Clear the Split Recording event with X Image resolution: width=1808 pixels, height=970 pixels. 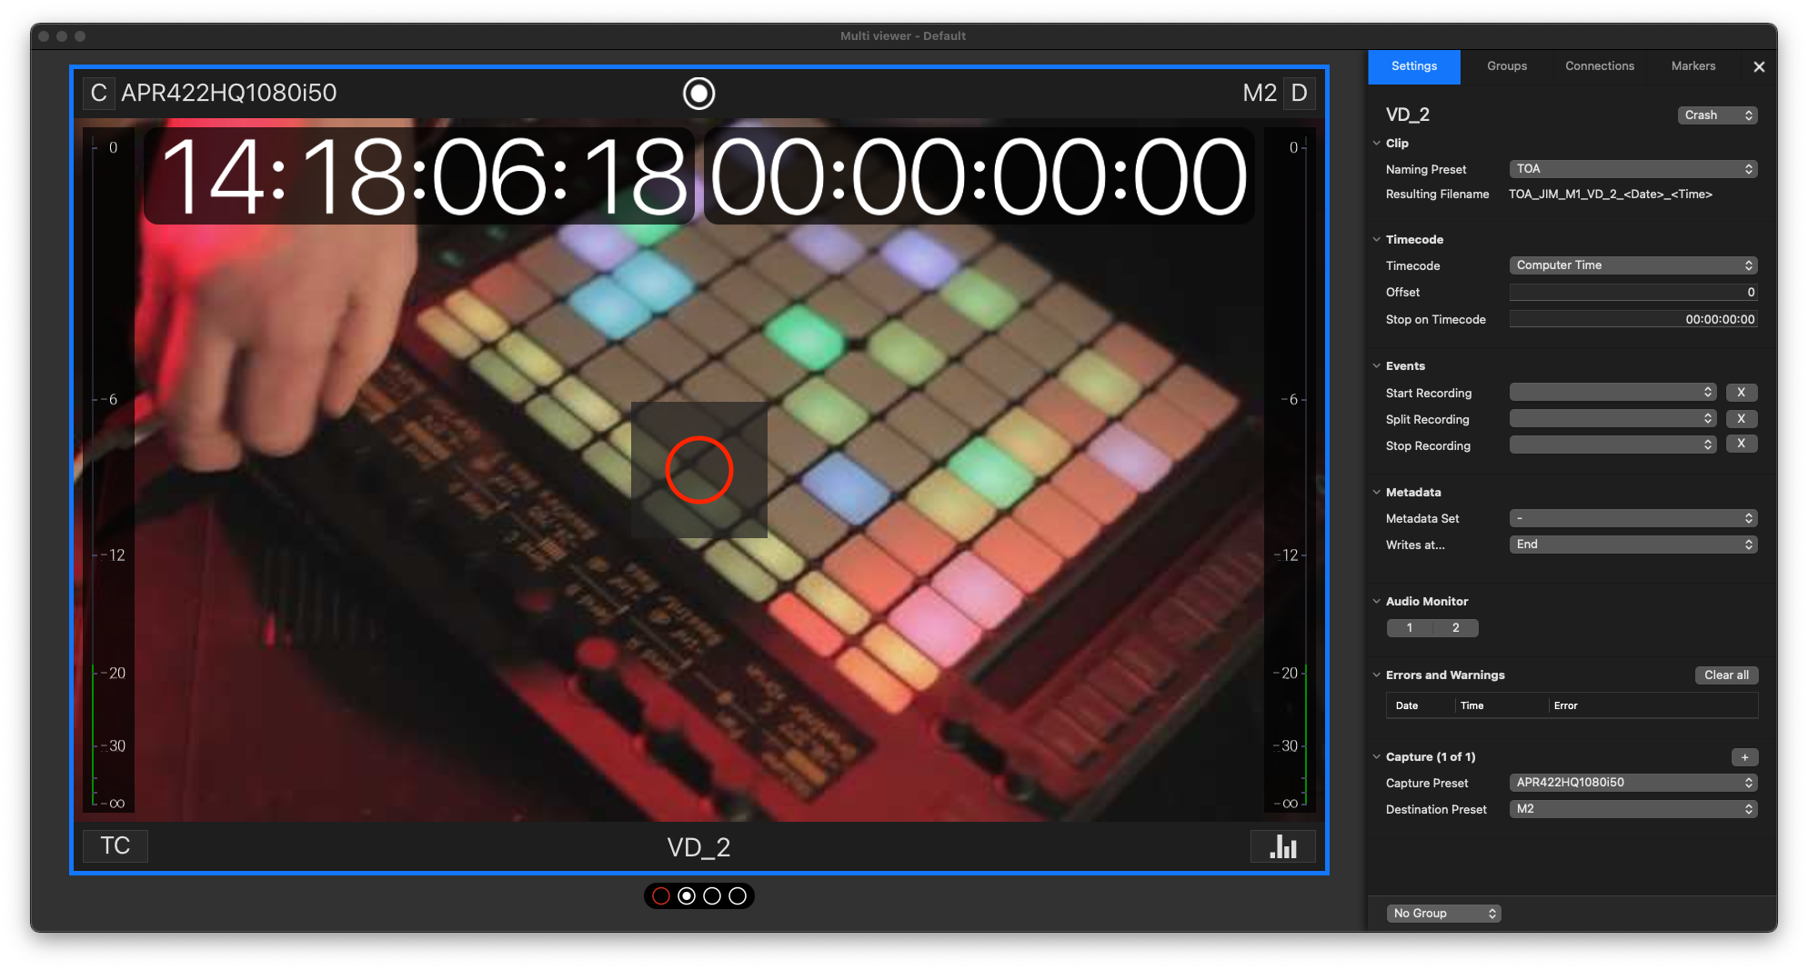coord(1741,418)
